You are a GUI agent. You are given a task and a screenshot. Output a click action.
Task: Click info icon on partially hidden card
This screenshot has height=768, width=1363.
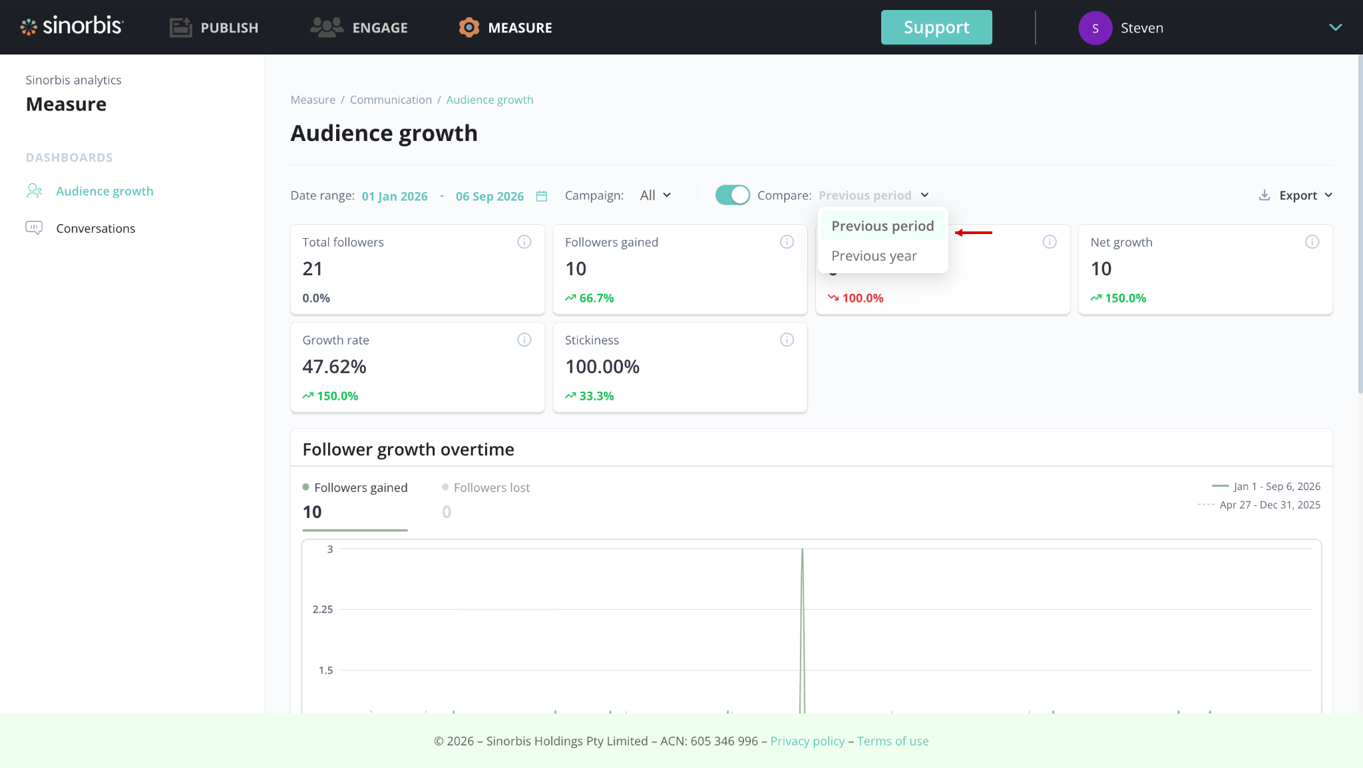(1050, 242)
